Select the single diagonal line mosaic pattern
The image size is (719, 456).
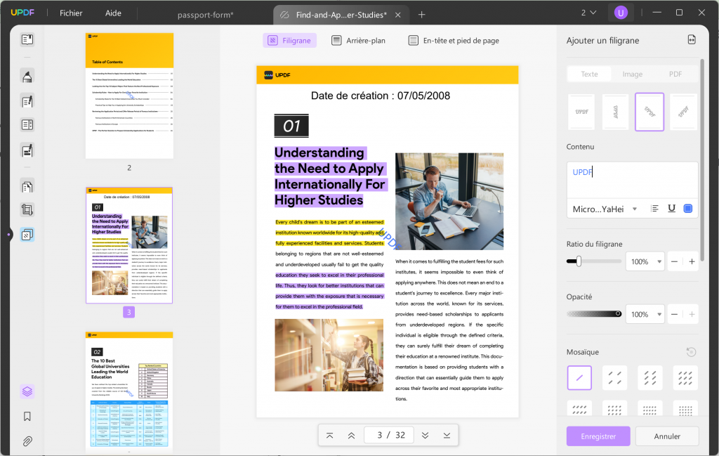579,377
